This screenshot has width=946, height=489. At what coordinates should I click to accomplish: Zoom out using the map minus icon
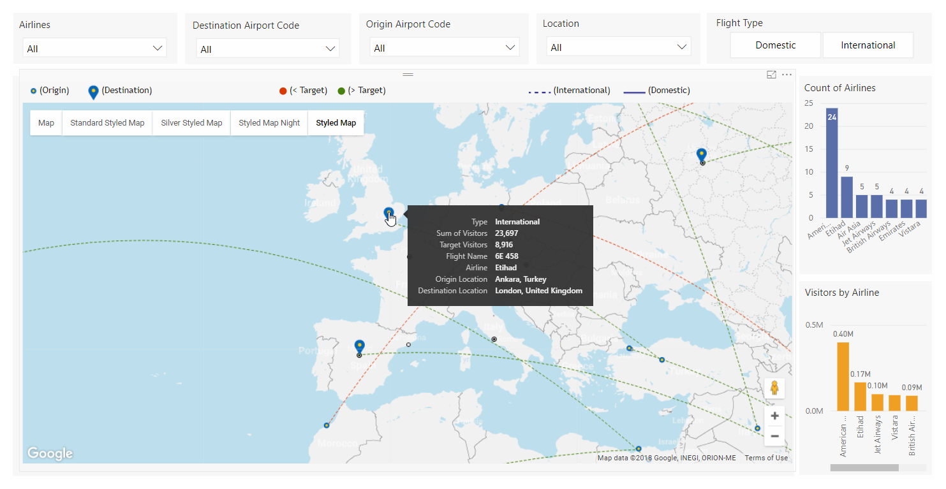pyautogui.click(x=774, y=436)
